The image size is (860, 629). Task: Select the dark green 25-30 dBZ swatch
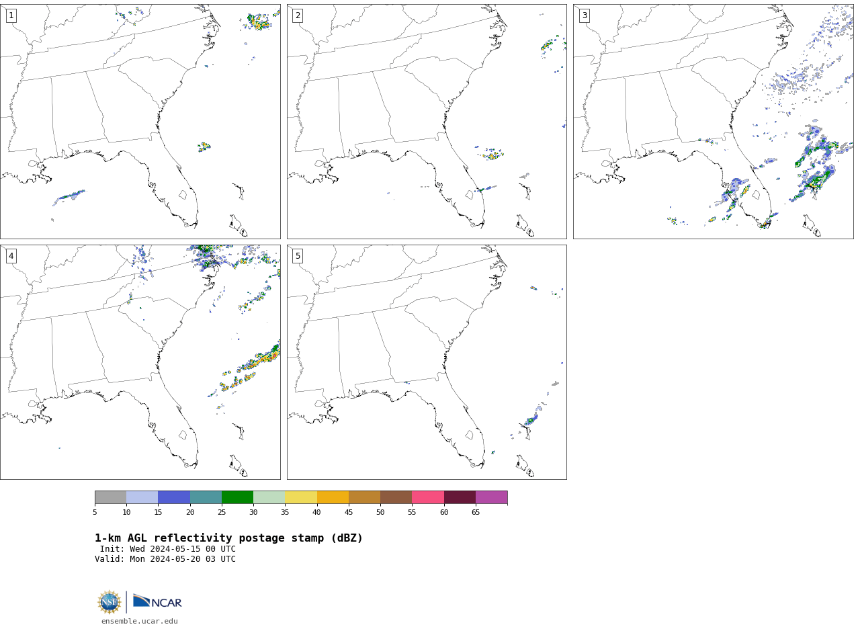[x=237, y=497]
